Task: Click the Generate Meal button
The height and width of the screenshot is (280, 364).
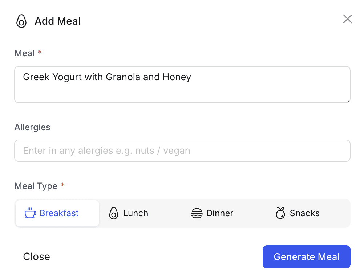Action: 306,257
